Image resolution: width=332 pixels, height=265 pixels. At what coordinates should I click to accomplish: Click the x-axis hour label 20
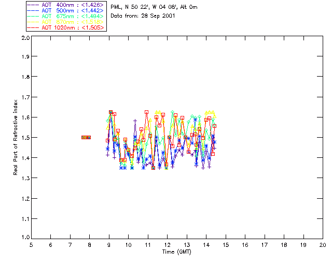323,245
